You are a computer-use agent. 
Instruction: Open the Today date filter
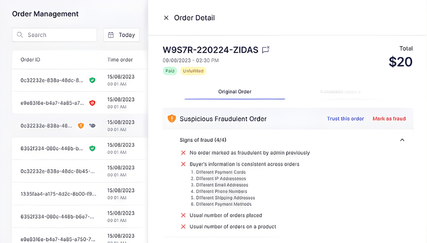coord(121,35)
